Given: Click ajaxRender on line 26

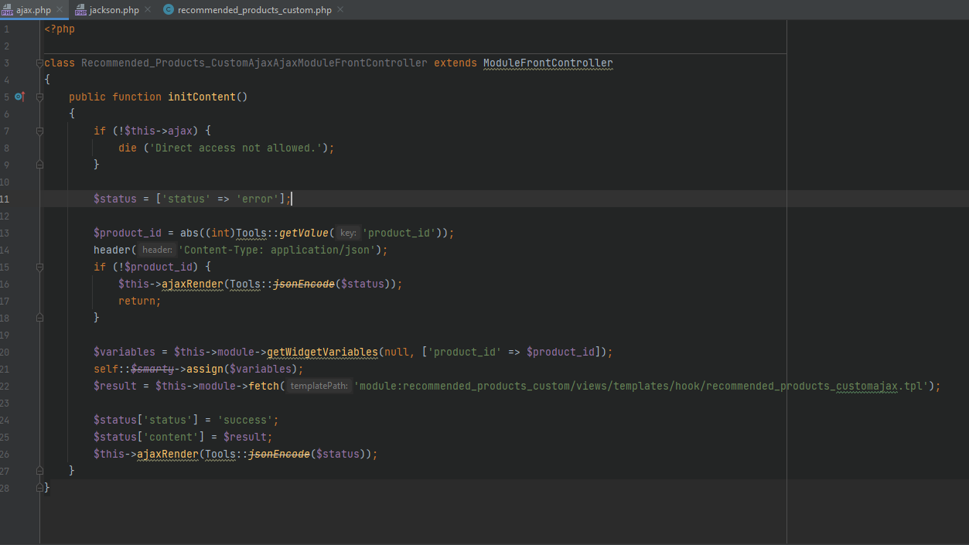Looking at the screenshot, I should point(168,454).
